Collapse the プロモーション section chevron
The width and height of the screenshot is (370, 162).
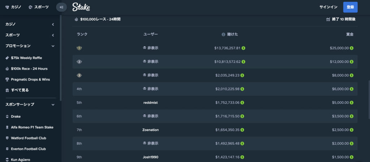pyautogui.click(x=53, y=46)
